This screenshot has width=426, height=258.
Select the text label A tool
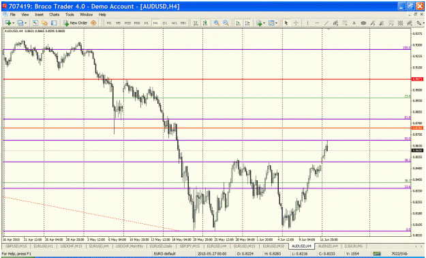354,23
